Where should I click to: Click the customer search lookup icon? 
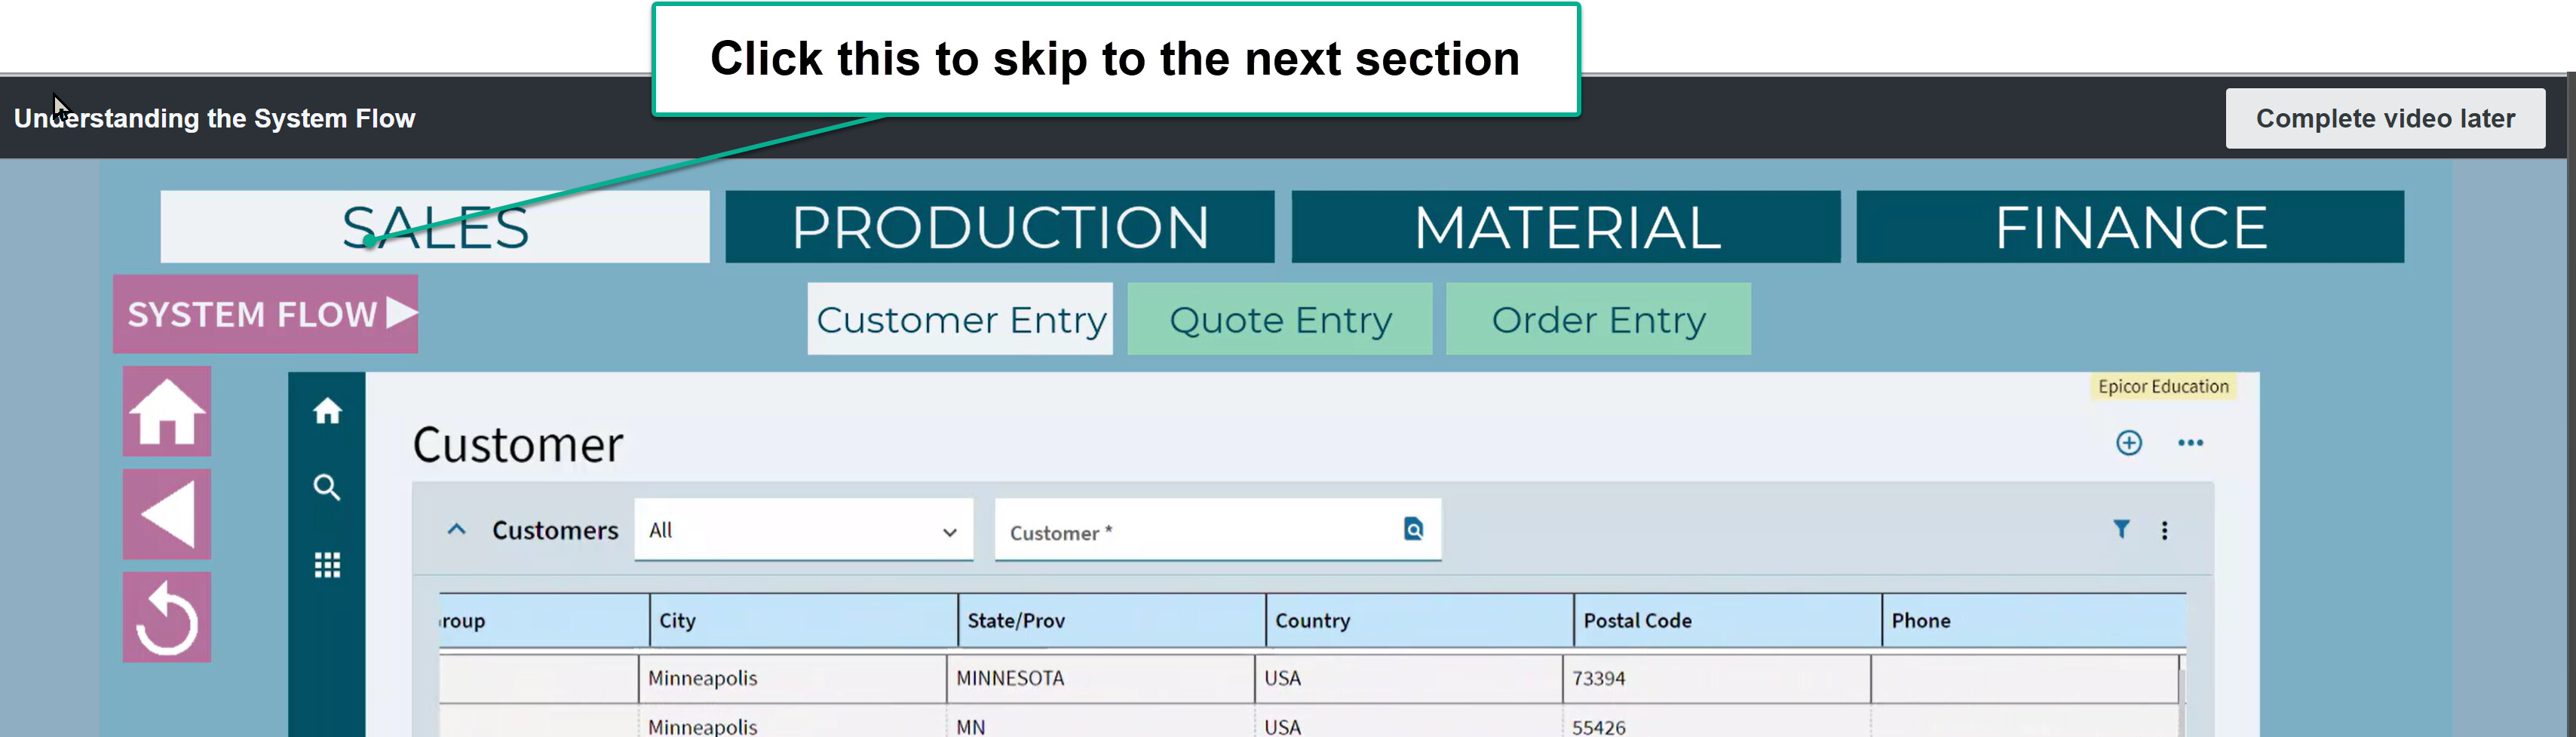1413,529
